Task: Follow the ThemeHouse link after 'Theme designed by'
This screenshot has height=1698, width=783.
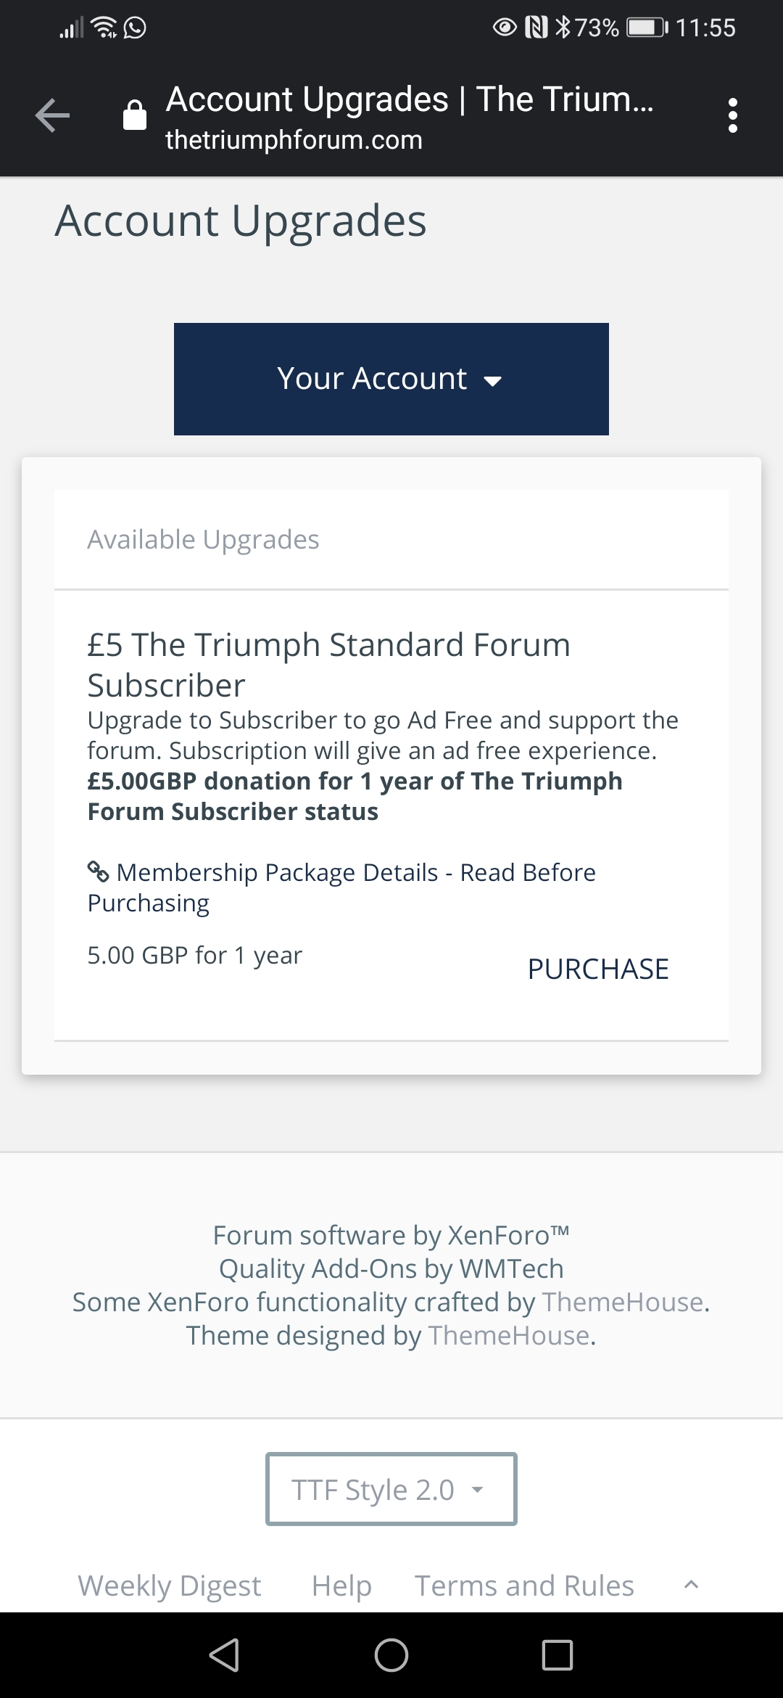Action: click(x=510, y=1335)
